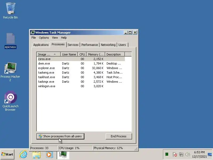This screenshot has width=213, height=160.
Task: Click the Desktop ... description cell
Action: click(x=114, y=63)
